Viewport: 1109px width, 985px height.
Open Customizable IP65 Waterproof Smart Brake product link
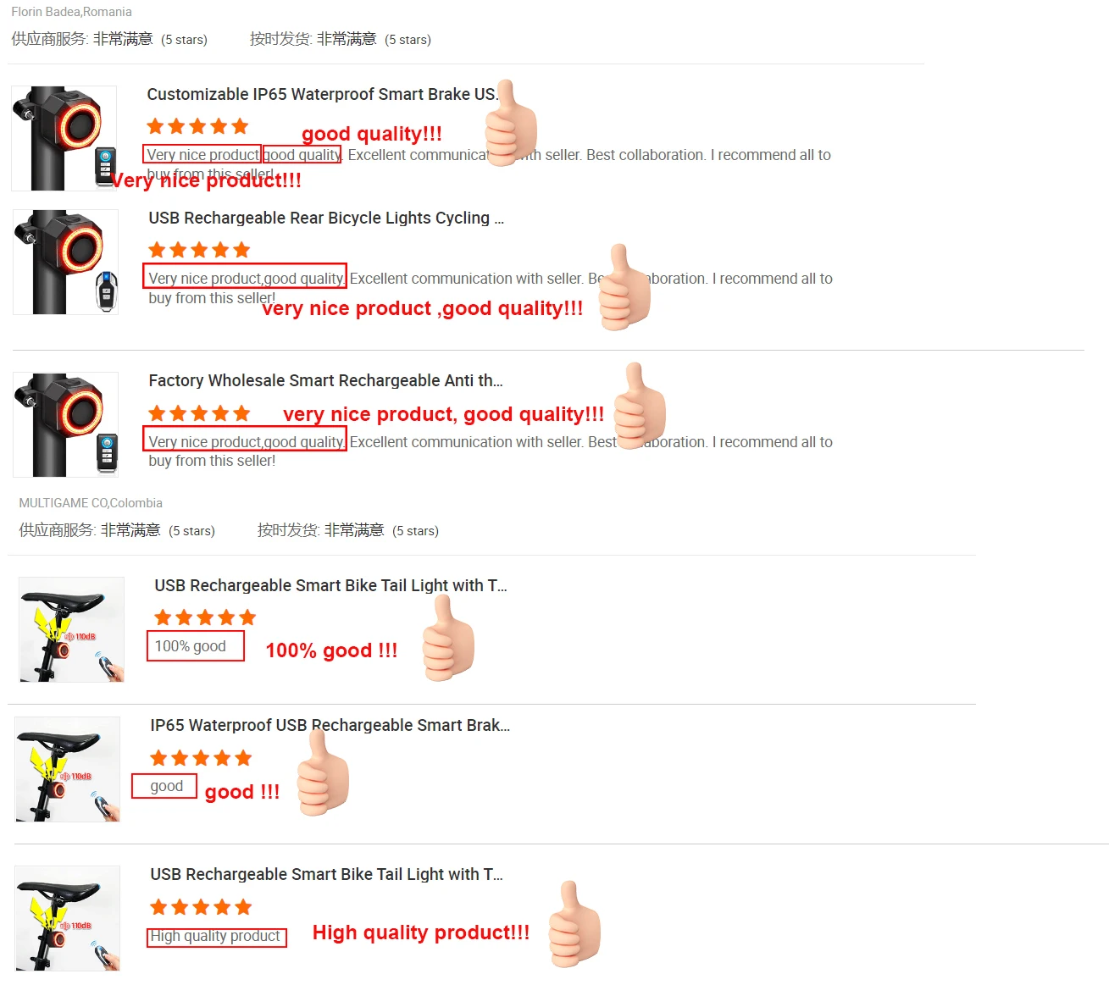[x=322, y=94]
